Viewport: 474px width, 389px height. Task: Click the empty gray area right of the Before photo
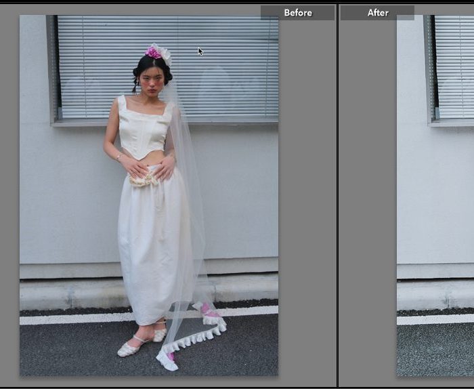click(307, 203)
